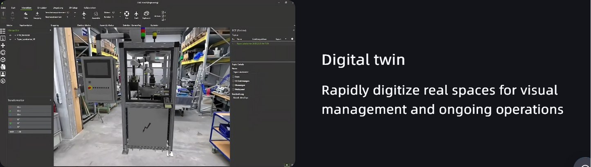Expand the 3D Zeichnungen section
The image size is (591, 167).
tap(241, 81)
